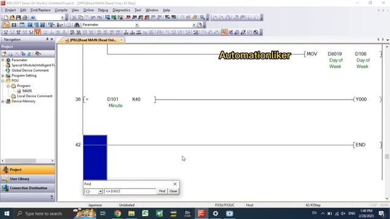Open File Explorer from taskbar
Image resolution: width=390 pixels, height=219 pixels.
pyautogui.click(x=132, y=214)
